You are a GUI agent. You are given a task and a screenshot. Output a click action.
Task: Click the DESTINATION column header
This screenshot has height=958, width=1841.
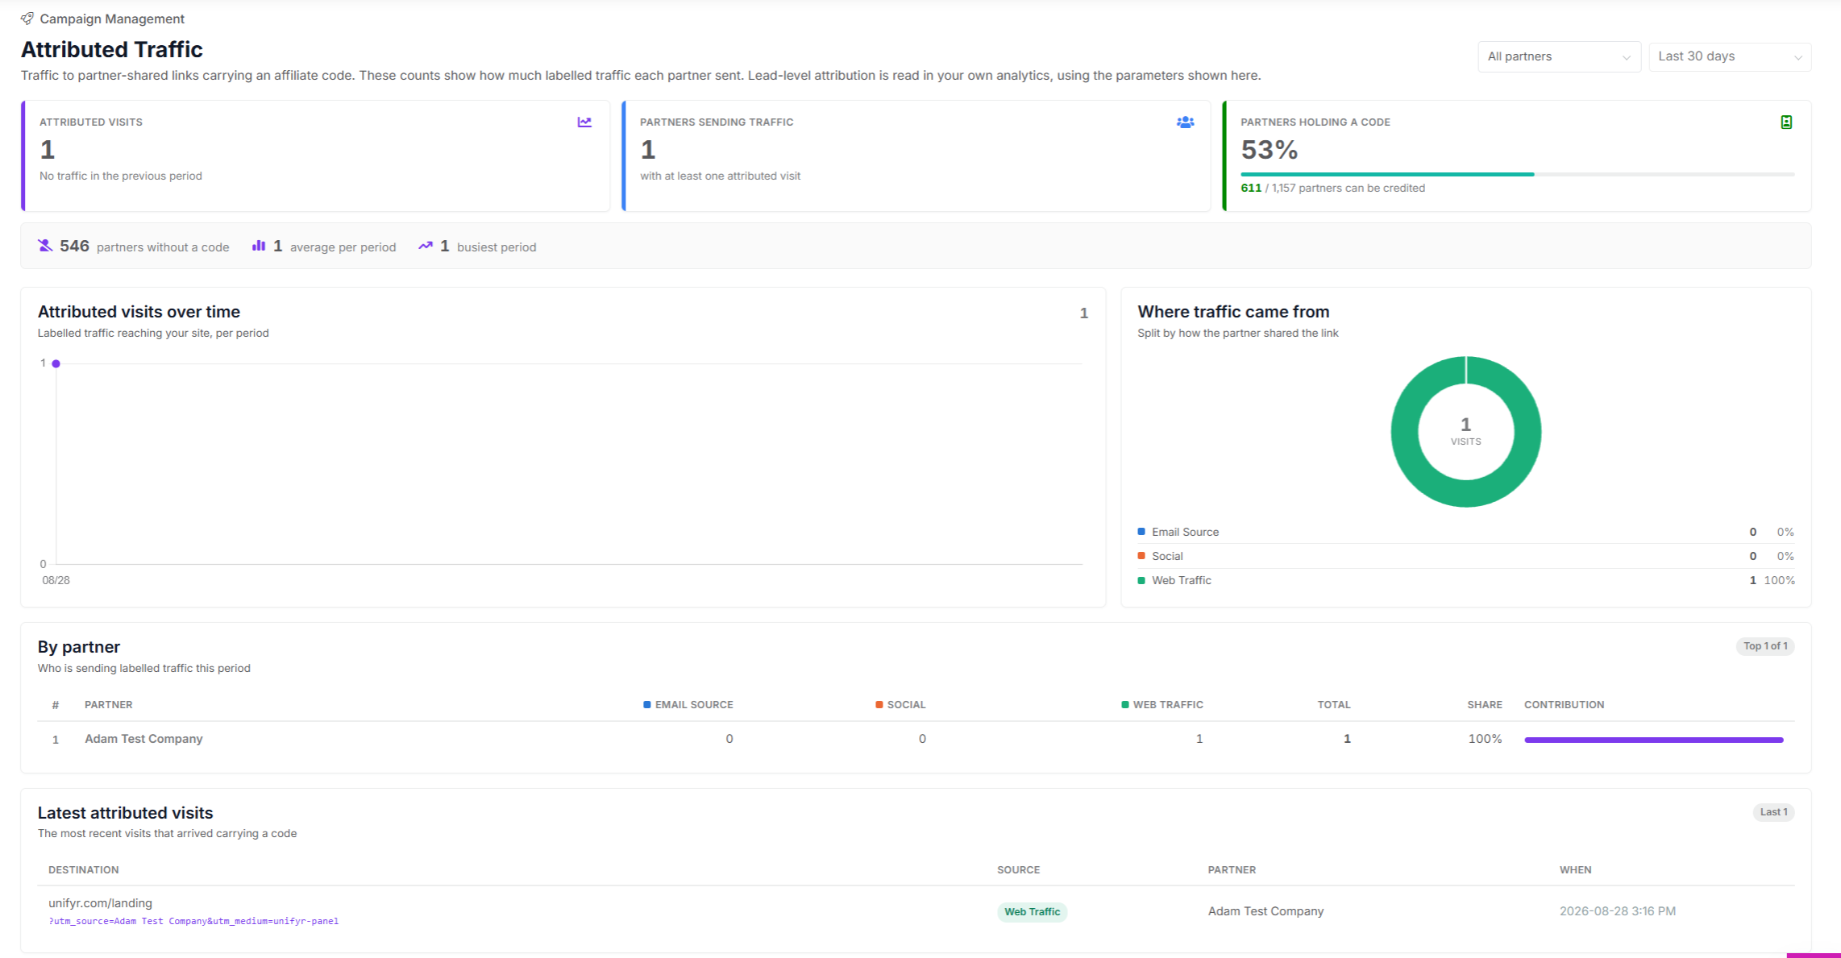tap(84, 870)
